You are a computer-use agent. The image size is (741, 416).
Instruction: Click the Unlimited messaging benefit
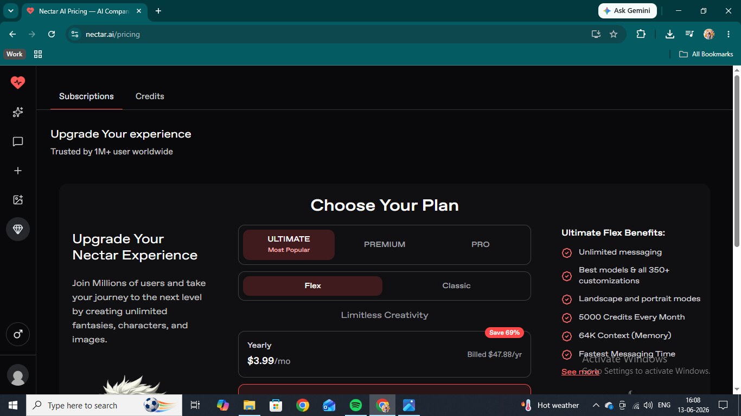[x=620, y=252]
